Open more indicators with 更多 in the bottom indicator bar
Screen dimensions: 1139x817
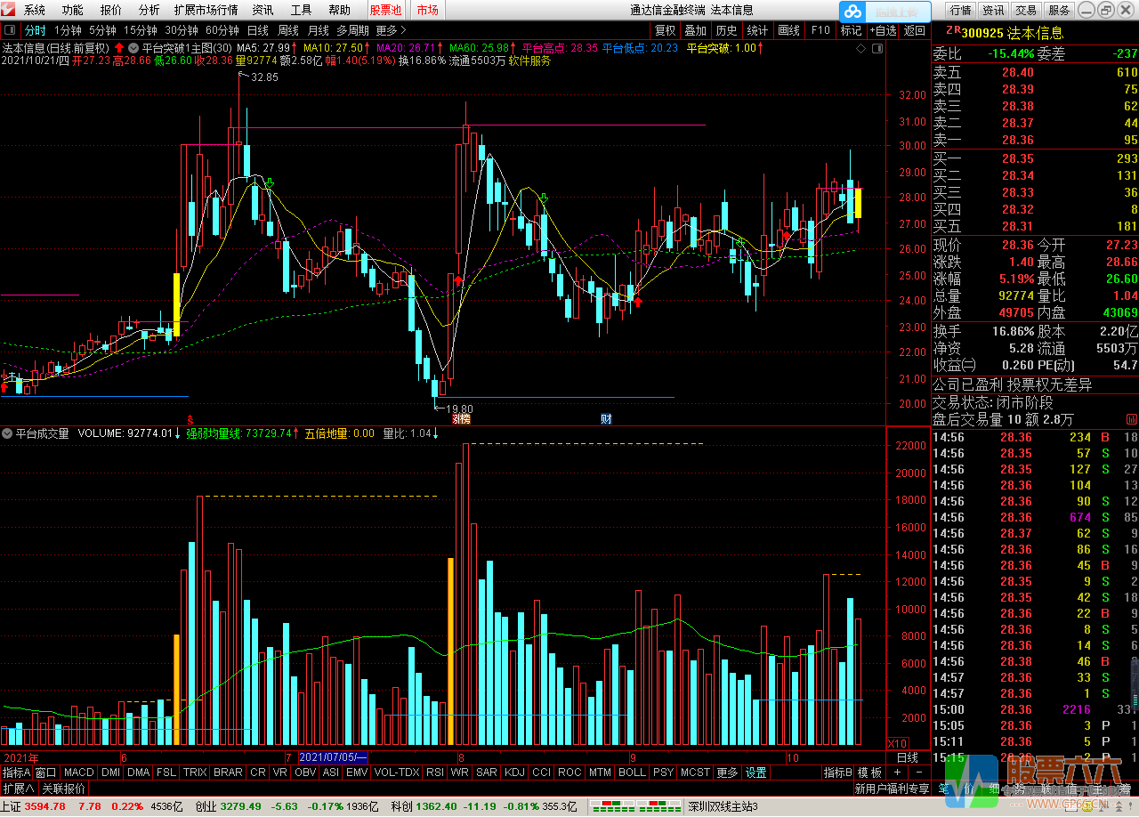[x=727, y=773]
